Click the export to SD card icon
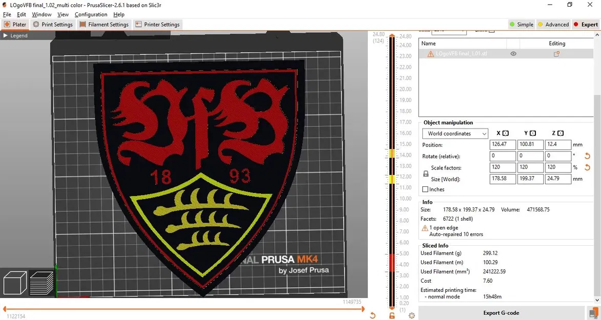Viewport: 601px width, 320px height. [593, 313]
